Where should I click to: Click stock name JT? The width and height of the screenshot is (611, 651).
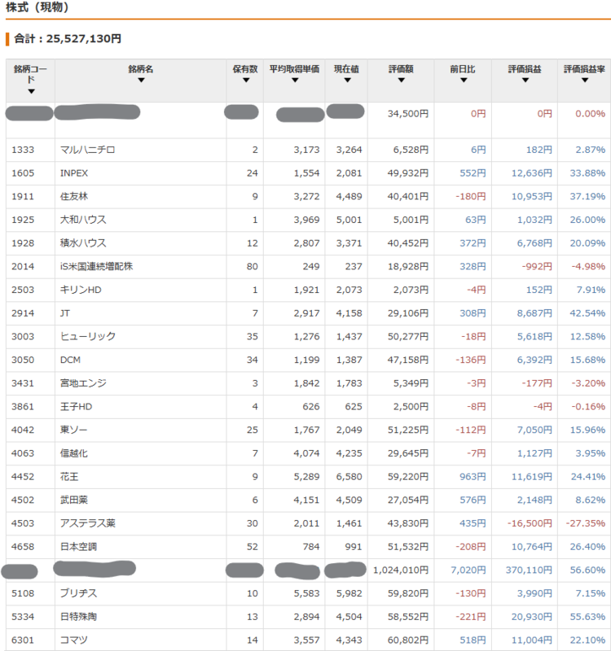65,313
